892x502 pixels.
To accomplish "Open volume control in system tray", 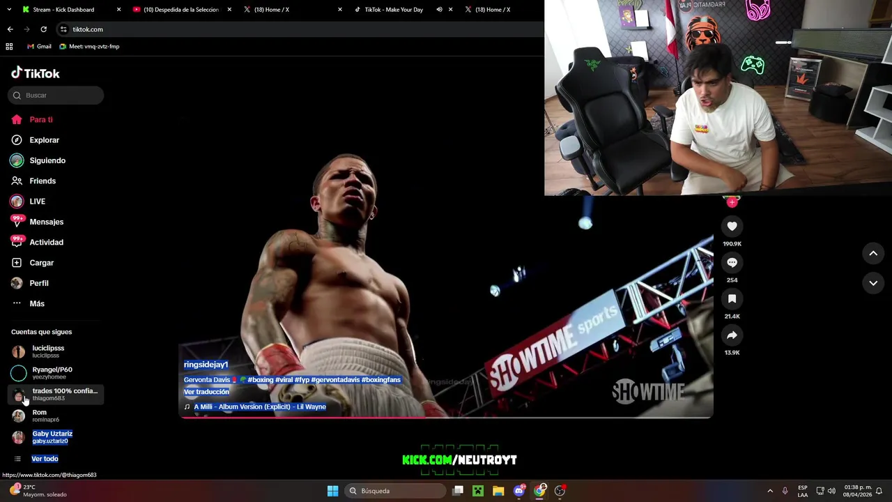I will pos(831,491).
